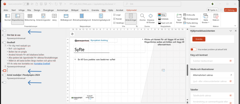Image resolution: width=240 pixels, height=104 pixels.
Task: Click the undo arrow
Action: coord(50,4)
